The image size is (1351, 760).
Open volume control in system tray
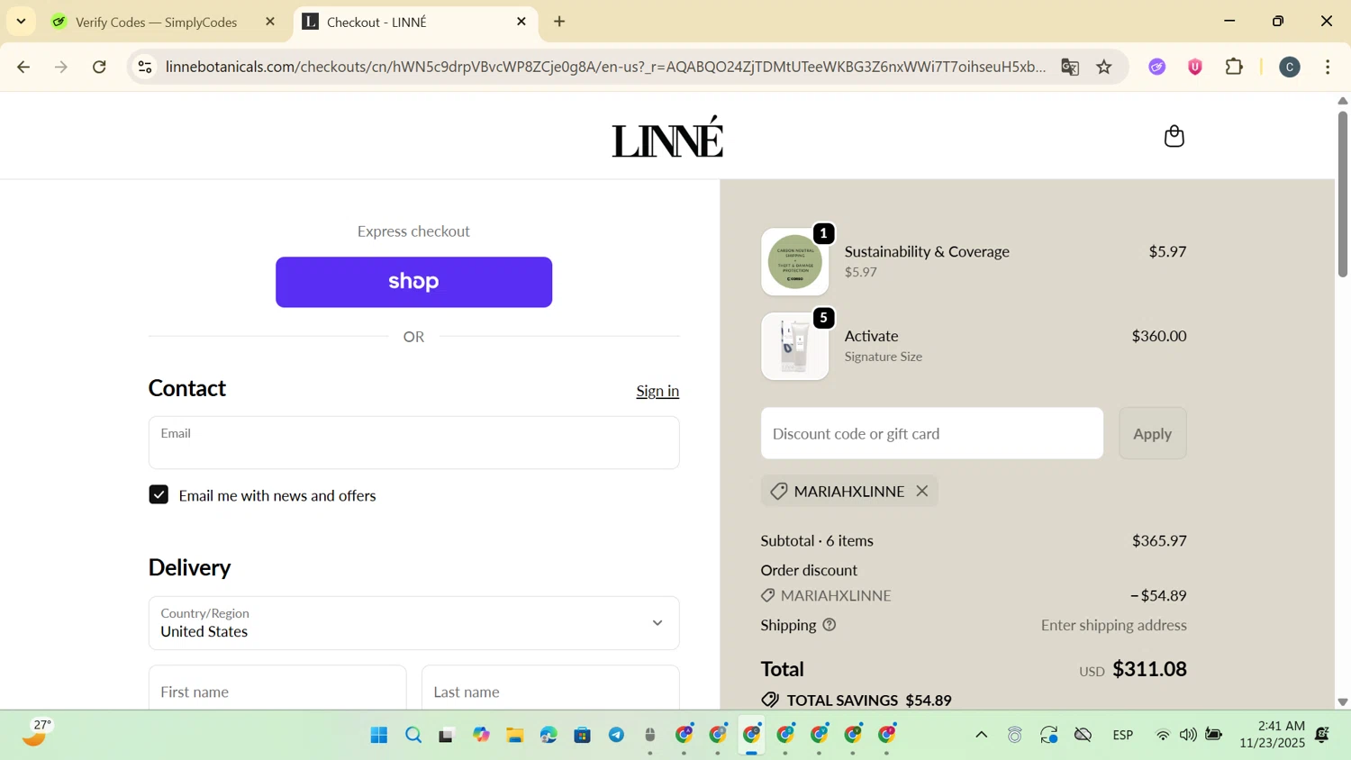1189,735
